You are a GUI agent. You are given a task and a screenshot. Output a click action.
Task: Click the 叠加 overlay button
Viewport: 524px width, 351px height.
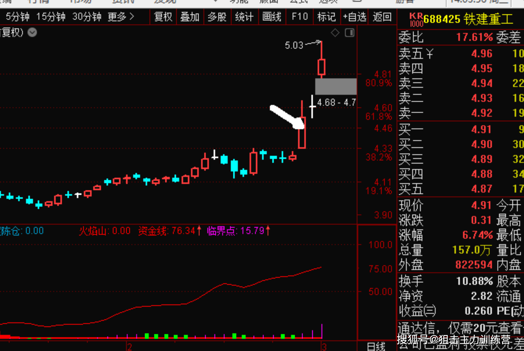click(x=190, y=17)
